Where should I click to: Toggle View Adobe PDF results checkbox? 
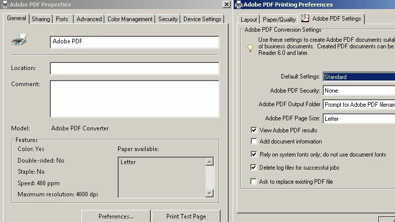pyautogui.click(x=254, y=130)
